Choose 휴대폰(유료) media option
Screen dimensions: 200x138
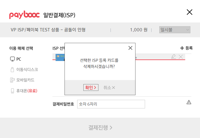pos(24,91)
